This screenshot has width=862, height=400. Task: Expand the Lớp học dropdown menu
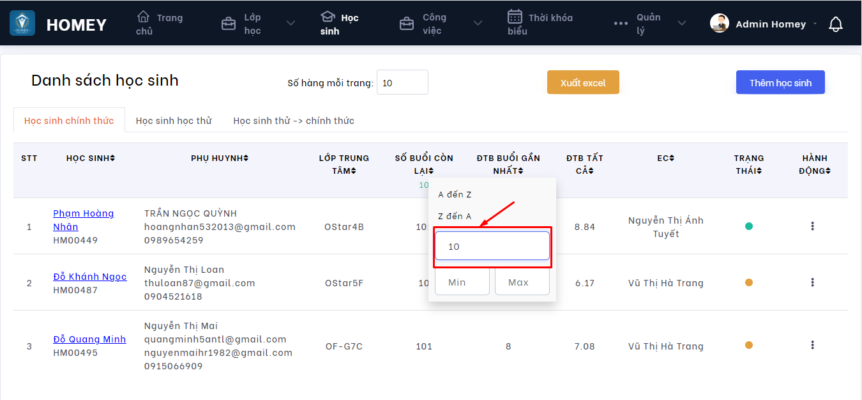pos(291,24)
